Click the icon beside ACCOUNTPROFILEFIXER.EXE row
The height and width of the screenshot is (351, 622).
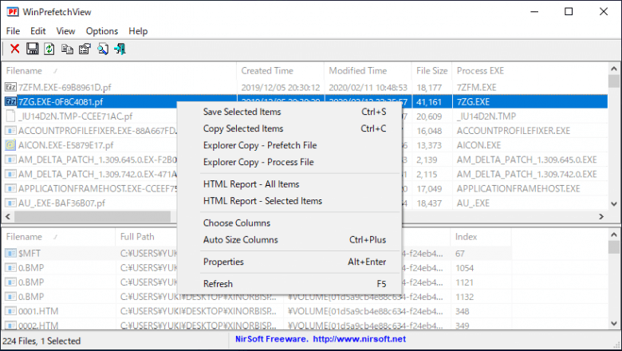tap(10, 131)
